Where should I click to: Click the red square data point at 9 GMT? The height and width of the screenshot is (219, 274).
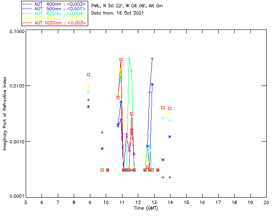(x=89, y=74)
